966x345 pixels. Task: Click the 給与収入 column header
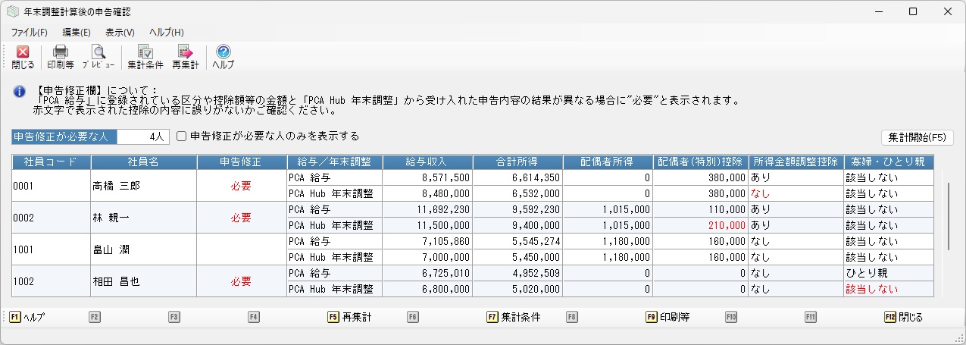tap(427, 162)
